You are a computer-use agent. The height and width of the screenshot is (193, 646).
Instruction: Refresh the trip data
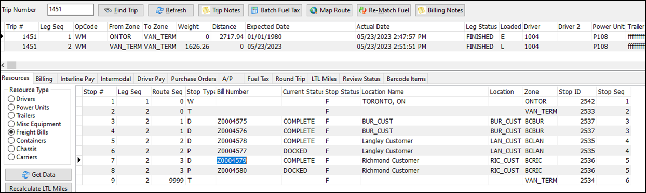pos(171,10)
